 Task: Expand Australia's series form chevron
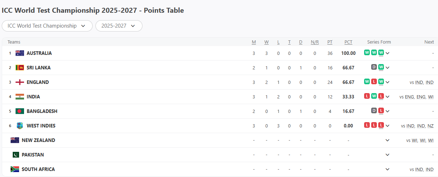pyautogui.click(x=387, y=53)
